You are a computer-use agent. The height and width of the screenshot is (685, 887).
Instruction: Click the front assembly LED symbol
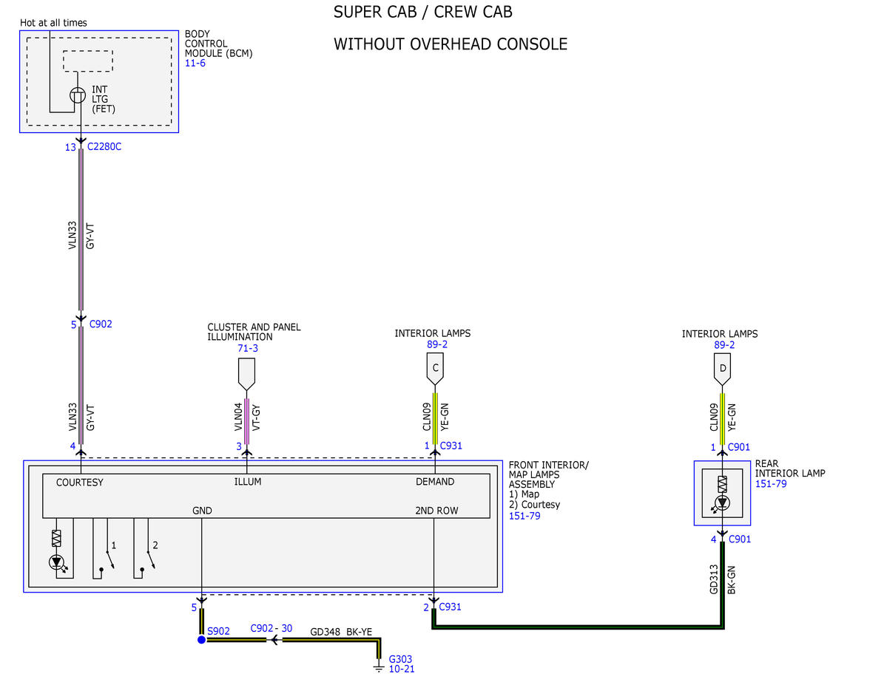tap(56, 562)
